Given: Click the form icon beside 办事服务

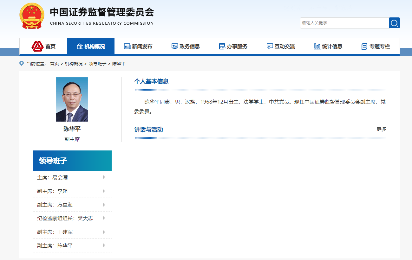Looking at the screenshot, I should [x=222, y=47].
